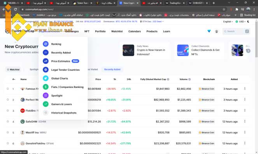Open Watchlist in the top navigation
258x154 pixels.
[x=117, y=31]
